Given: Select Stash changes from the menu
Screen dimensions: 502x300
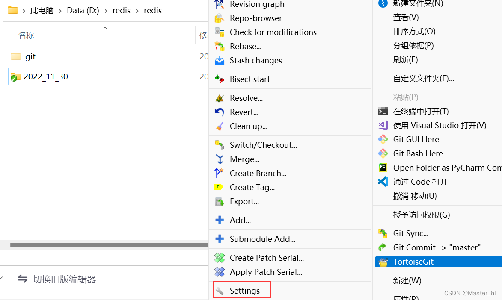Looking at the screenshot, I should pyautogui.click(x=290, y=60).
